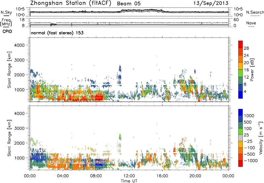Click the 00:00 label at axis end

tap(228, 176)
